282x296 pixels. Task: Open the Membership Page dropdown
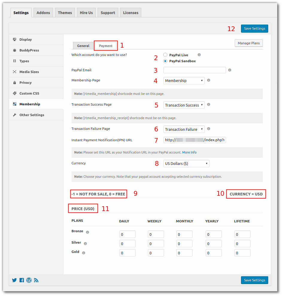pyautogui.click(x=184, y=81)
